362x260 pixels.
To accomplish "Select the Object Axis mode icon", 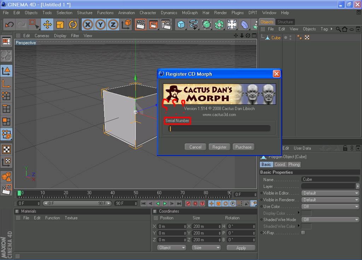I will point(6,83).
